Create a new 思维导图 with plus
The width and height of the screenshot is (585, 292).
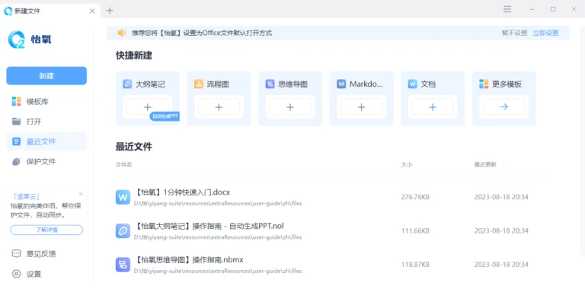[x=290, y=107]
